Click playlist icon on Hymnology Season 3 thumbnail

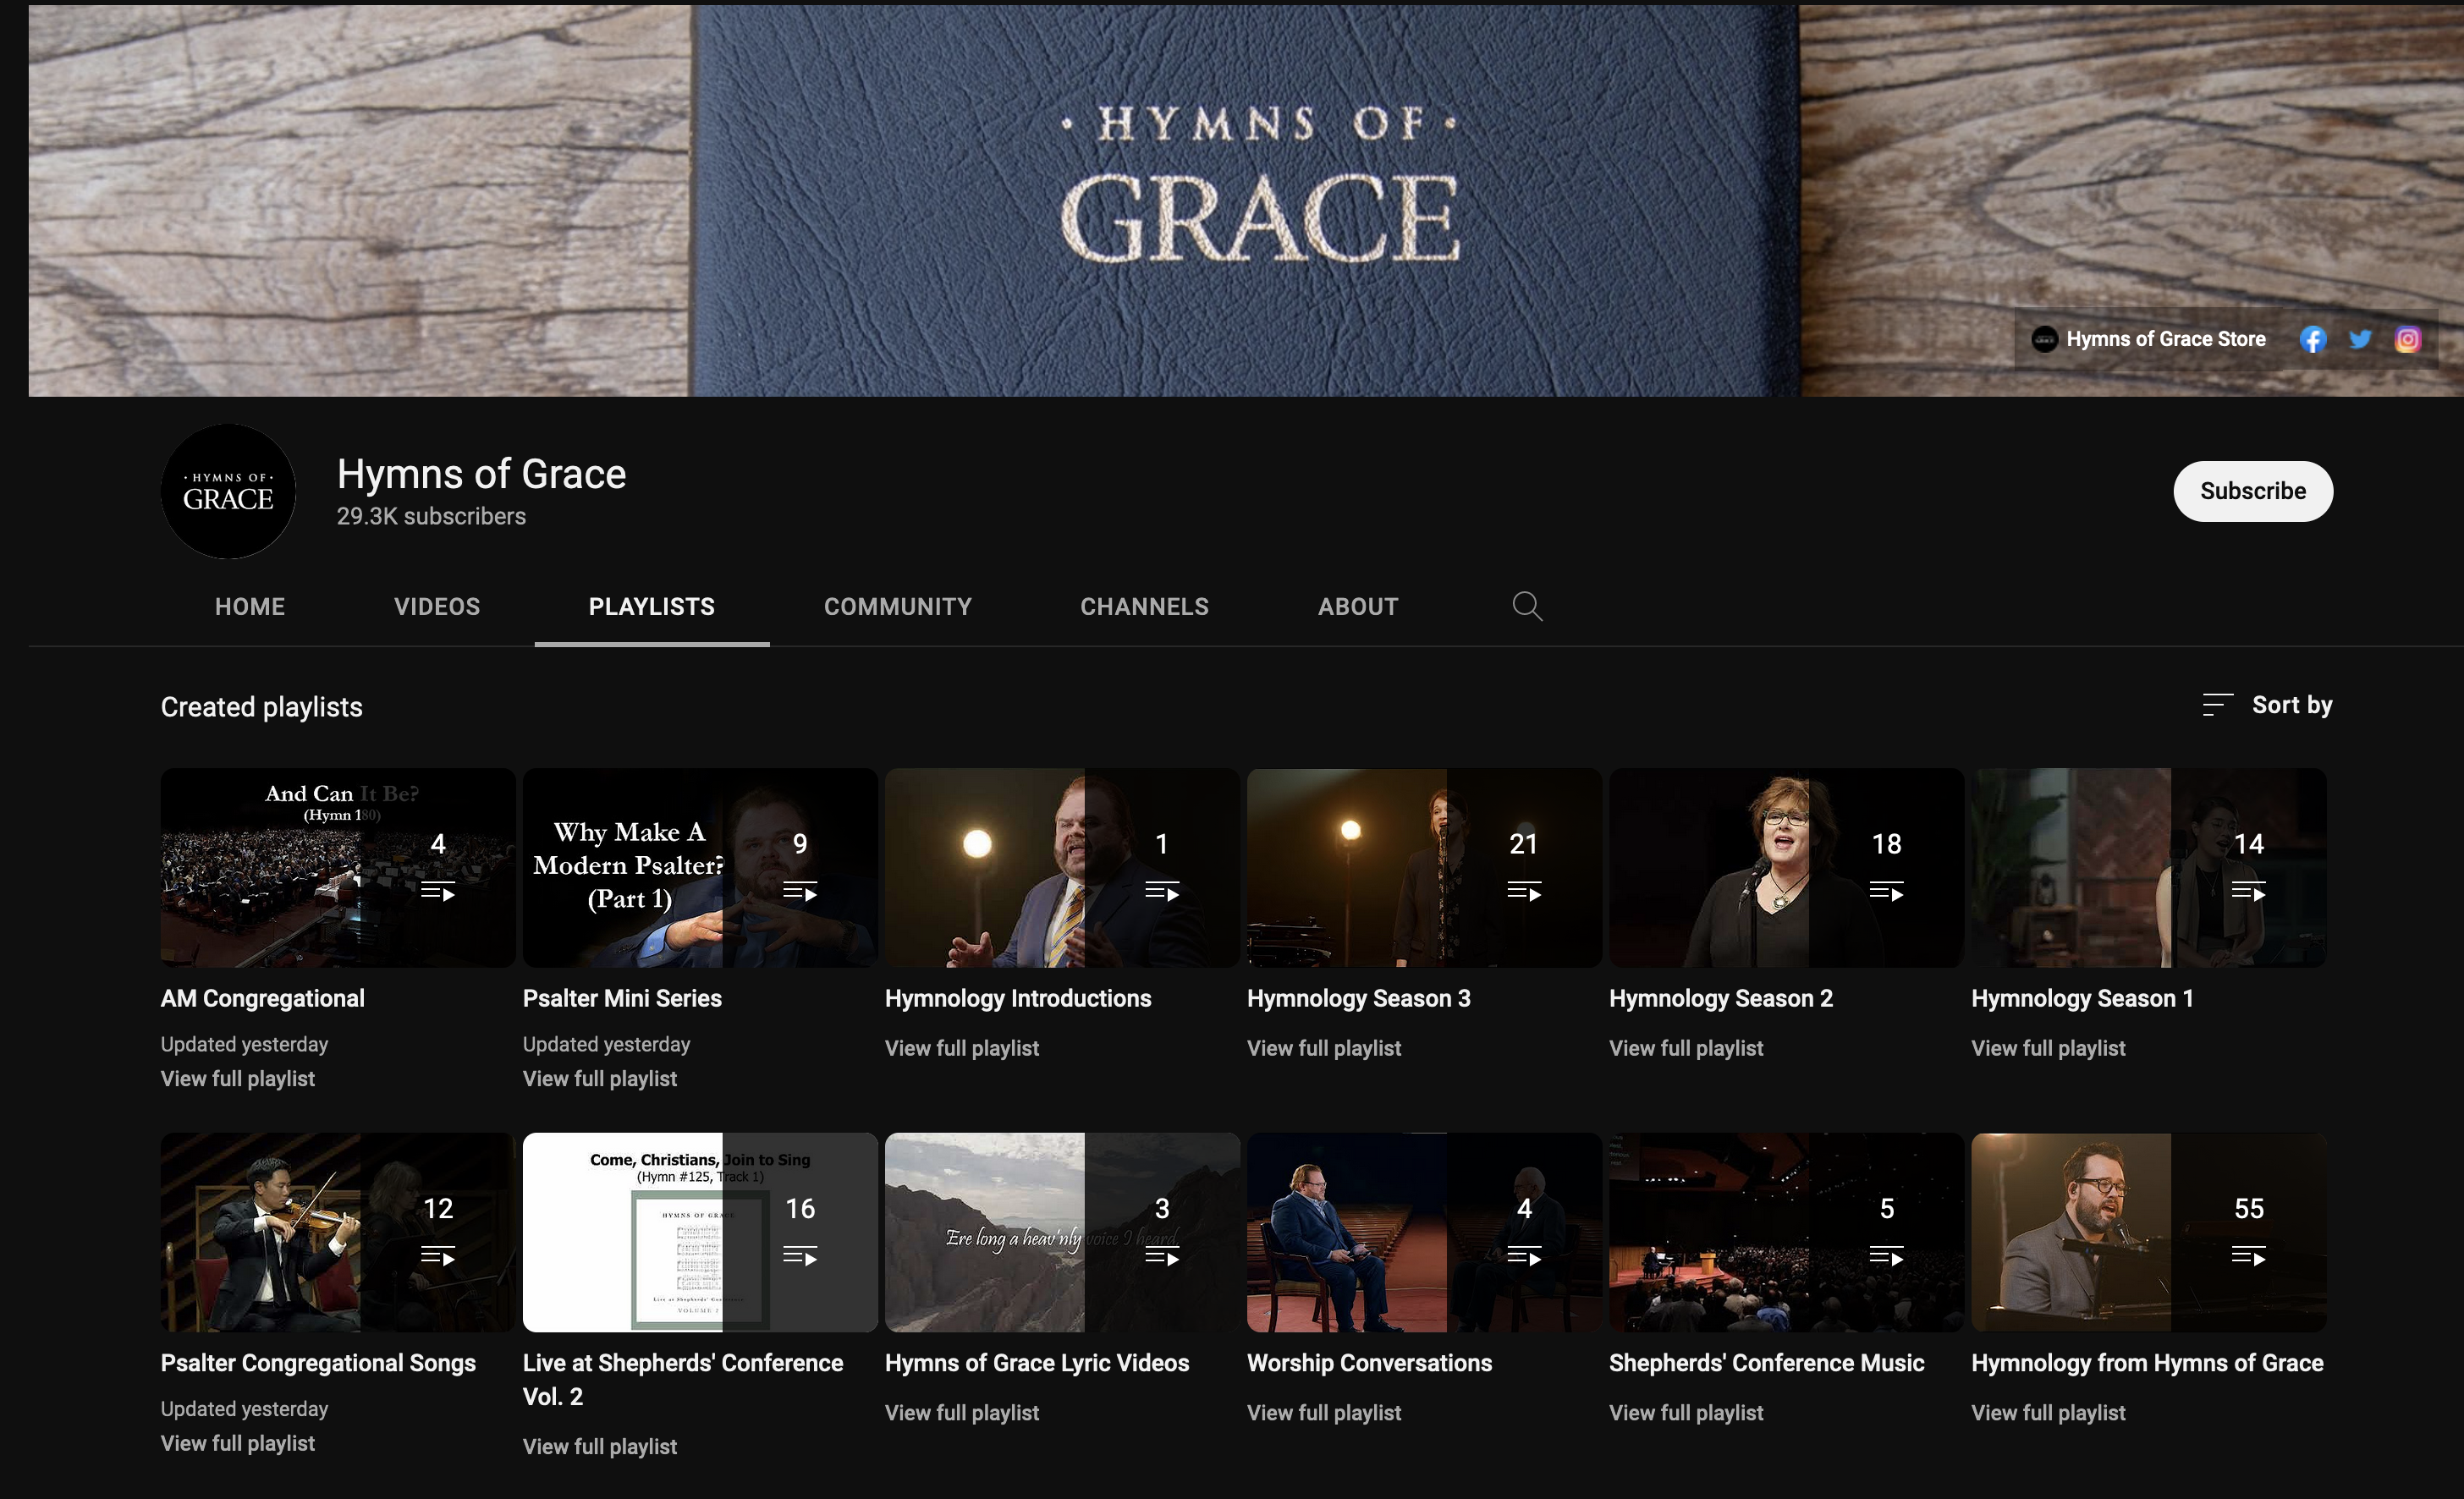(1524, 891)
